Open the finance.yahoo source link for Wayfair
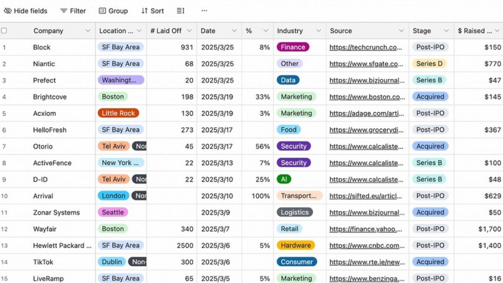This screenshot has height=283, width=503. (x=366, y=229)
